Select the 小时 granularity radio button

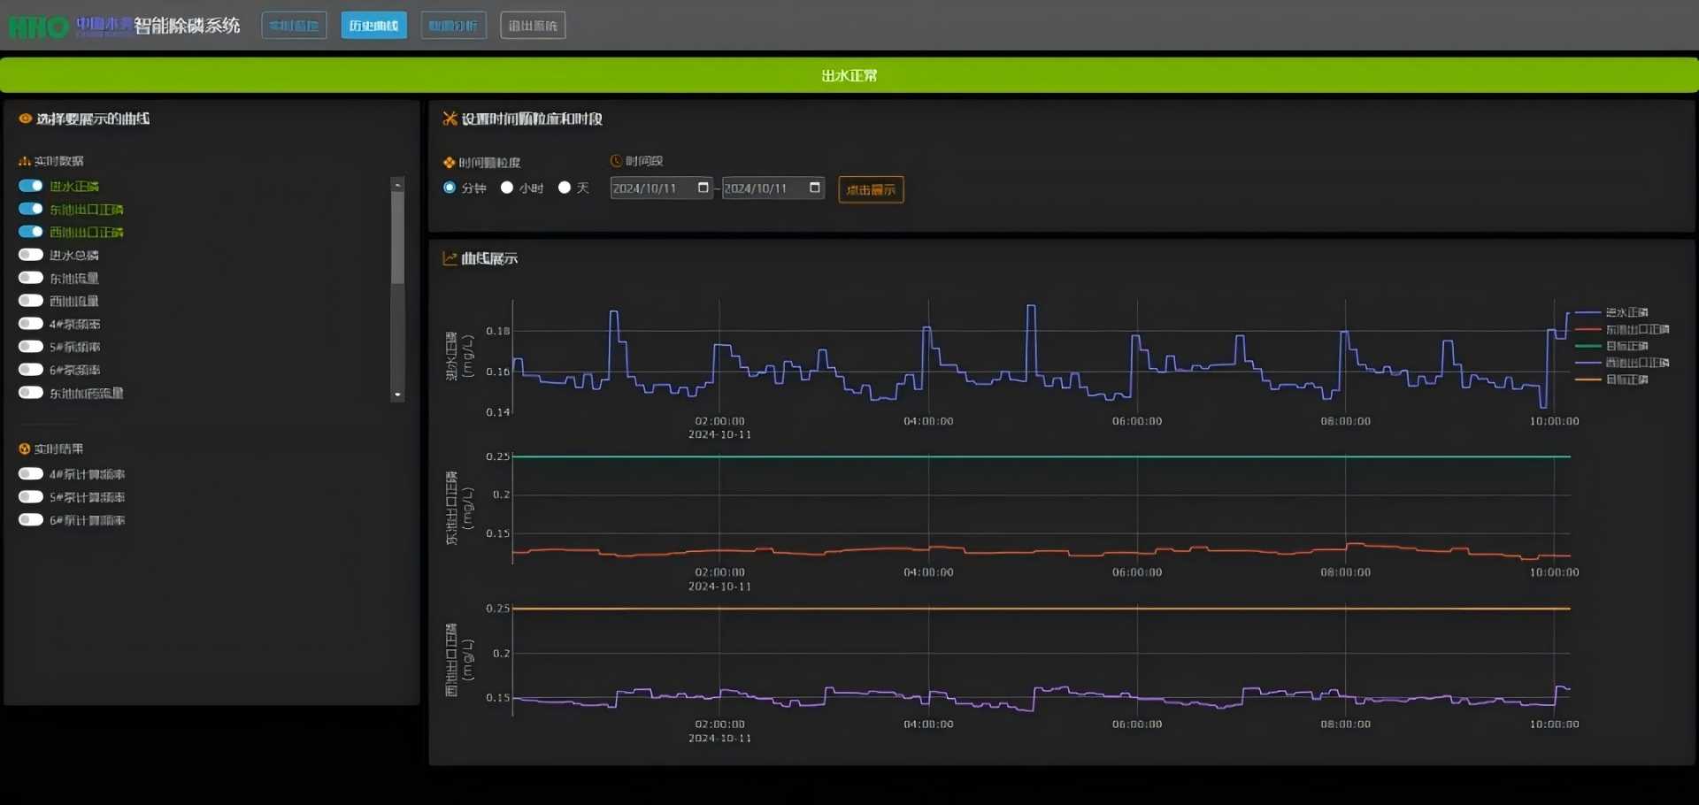[x=507, y=188]
